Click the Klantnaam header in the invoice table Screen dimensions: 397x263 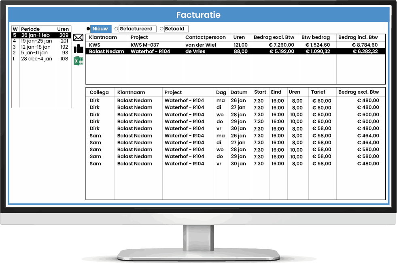(x=103, y=37)
